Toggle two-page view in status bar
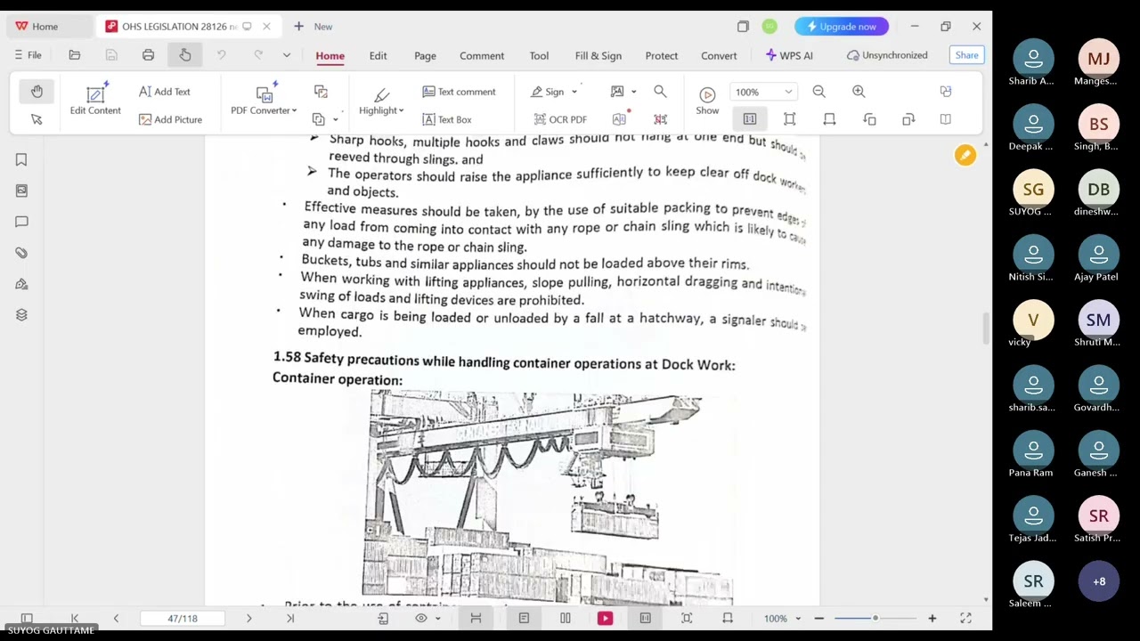Viewport: 1140px width, 641px height. (565, 618)
